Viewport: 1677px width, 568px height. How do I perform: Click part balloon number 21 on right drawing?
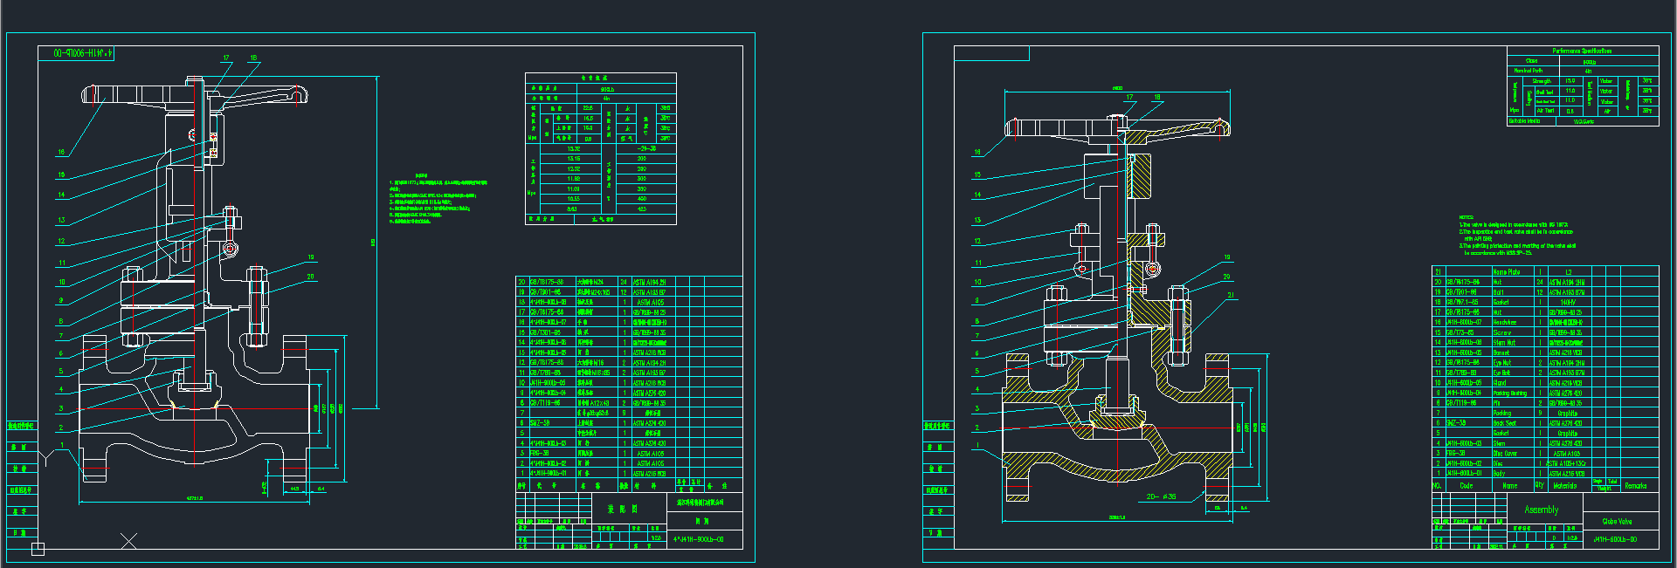1231,295
